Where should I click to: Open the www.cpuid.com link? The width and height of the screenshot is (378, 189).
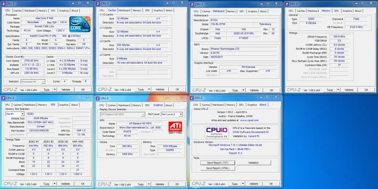click(249, 120)
